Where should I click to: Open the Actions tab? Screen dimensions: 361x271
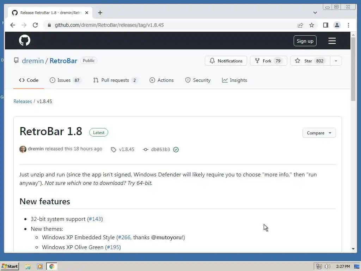tap(161, 80)
